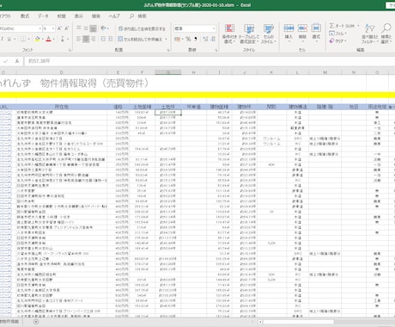Click the formula bar input showing 約57.38坪
The image size is (395, 327).
210,61
